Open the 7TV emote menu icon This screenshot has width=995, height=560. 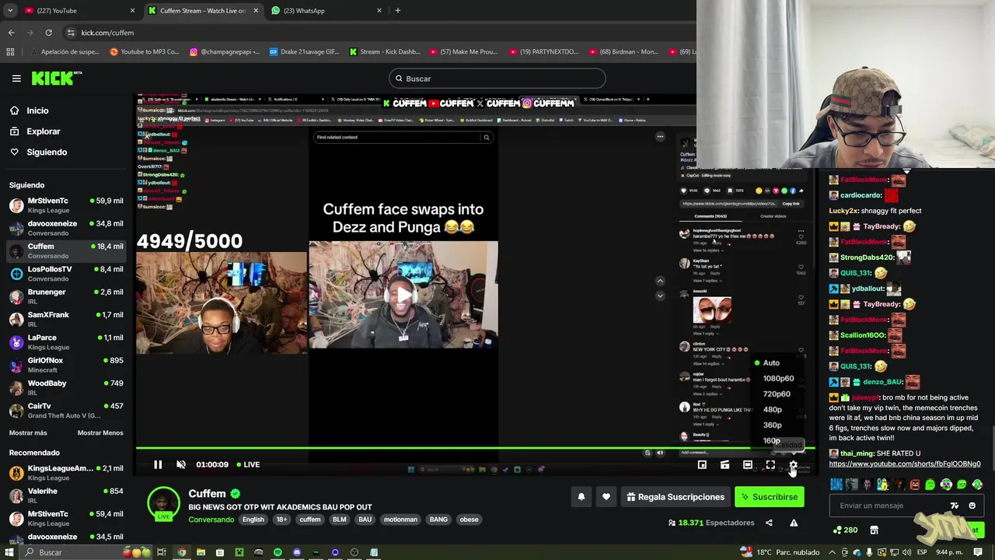pyautogui.click(x=955, y=506)
